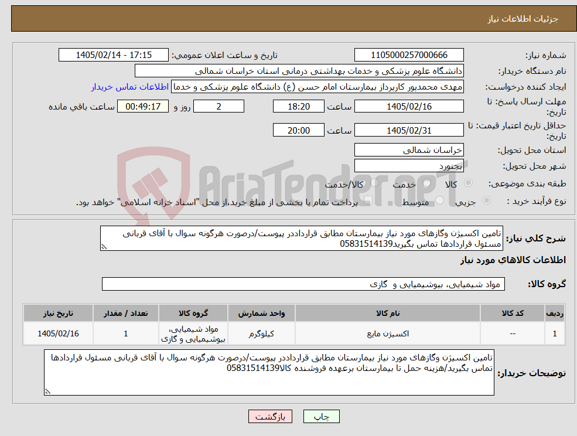Select the خدمت radio button
The height and width of the screenshot is (436, 577).
click(x=427, y=183)
